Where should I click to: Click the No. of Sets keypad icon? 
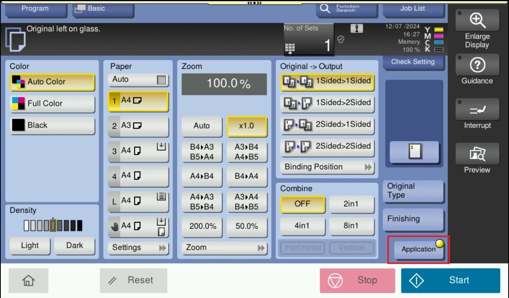290,48
